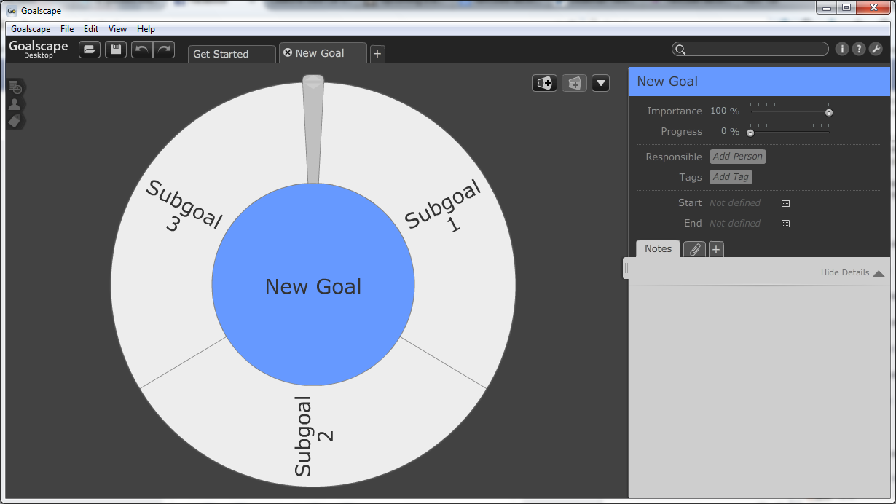Screen dimensions: 896x504
Task: Add a subgoal using the add-subgoal icon
Action: pyautogui.click(x=545, y=83)
